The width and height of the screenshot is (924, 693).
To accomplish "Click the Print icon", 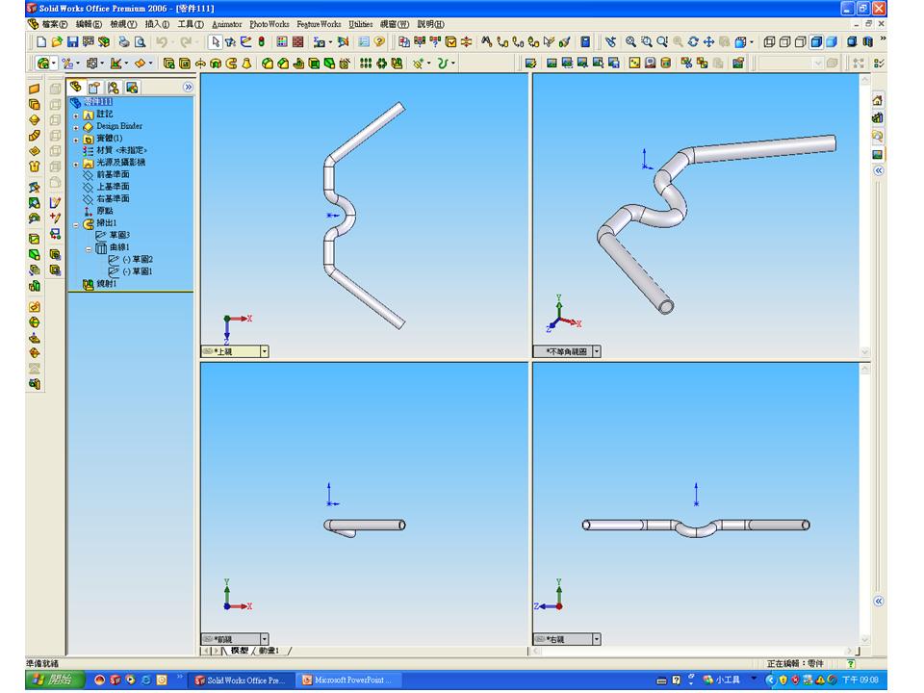I will pyautogui.click(x=124, y=41).
